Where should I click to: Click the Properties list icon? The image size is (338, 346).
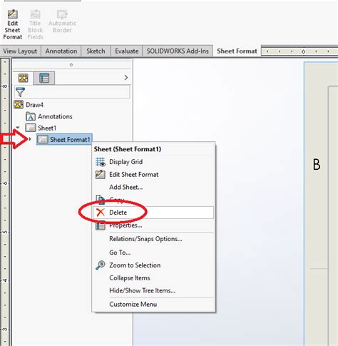click(x=101, y=225)
